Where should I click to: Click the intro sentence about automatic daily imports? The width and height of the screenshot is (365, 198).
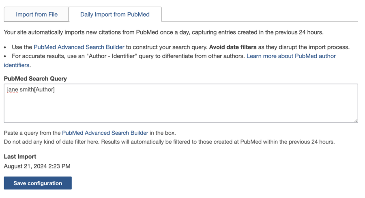(x=163, y=32)
